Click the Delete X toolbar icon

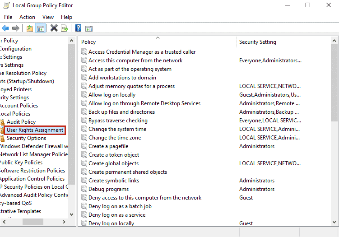[x=54, y=28]
